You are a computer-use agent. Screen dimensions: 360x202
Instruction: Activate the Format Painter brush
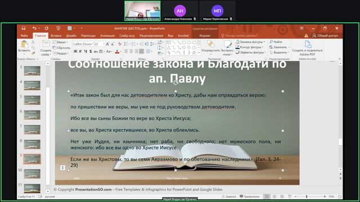pyautogui.click(x=33, y=53)
